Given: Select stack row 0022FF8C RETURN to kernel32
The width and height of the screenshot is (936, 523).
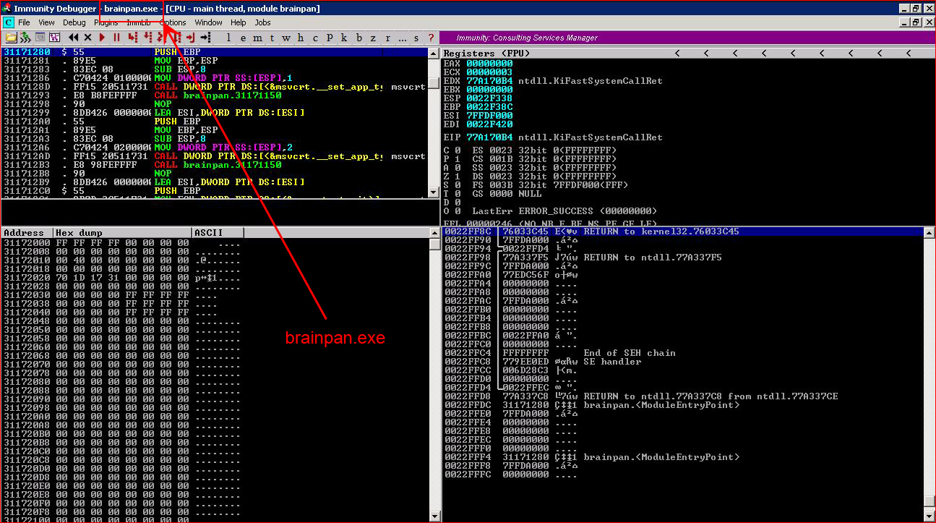Looking at the screenshot, I should (x=682, y=231).
